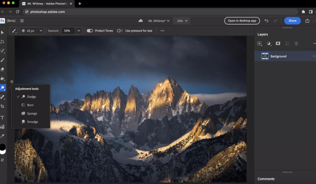Enable Use pressure for size
The image size is (316, 184).
120,31
